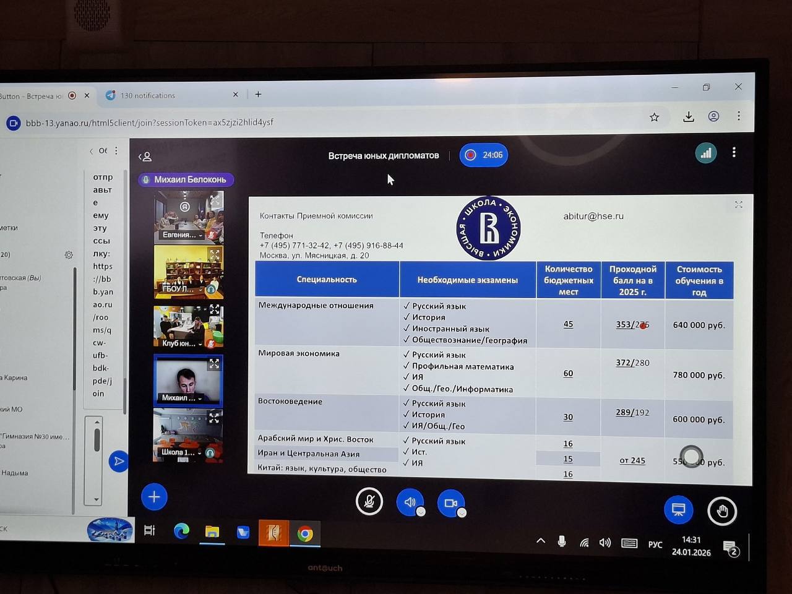
Task: Fullscreen the ГБОУ Л... webcam video
Action: (x=215, y=254)
